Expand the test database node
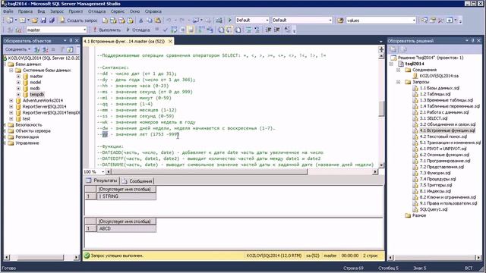486x273 pixels. [11, 118]
